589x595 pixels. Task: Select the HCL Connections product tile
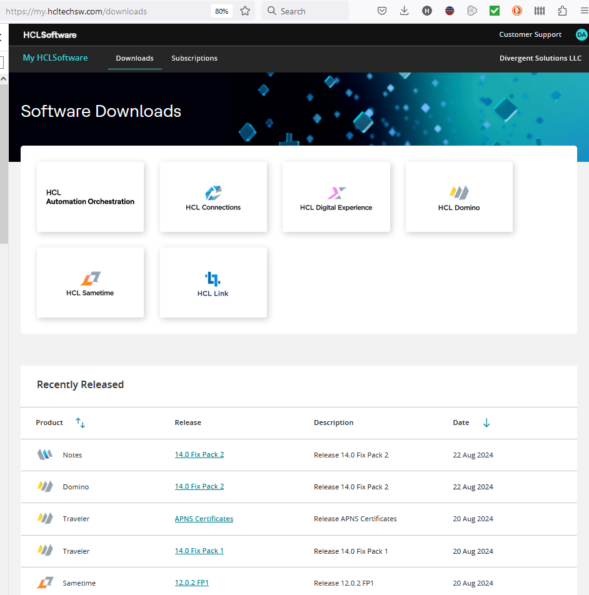213,197
